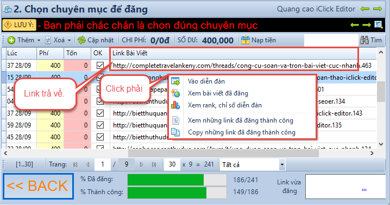Screen dimensions: 390x205
Task: Click the copy successful links icon
Action: (x=175, y=132)
